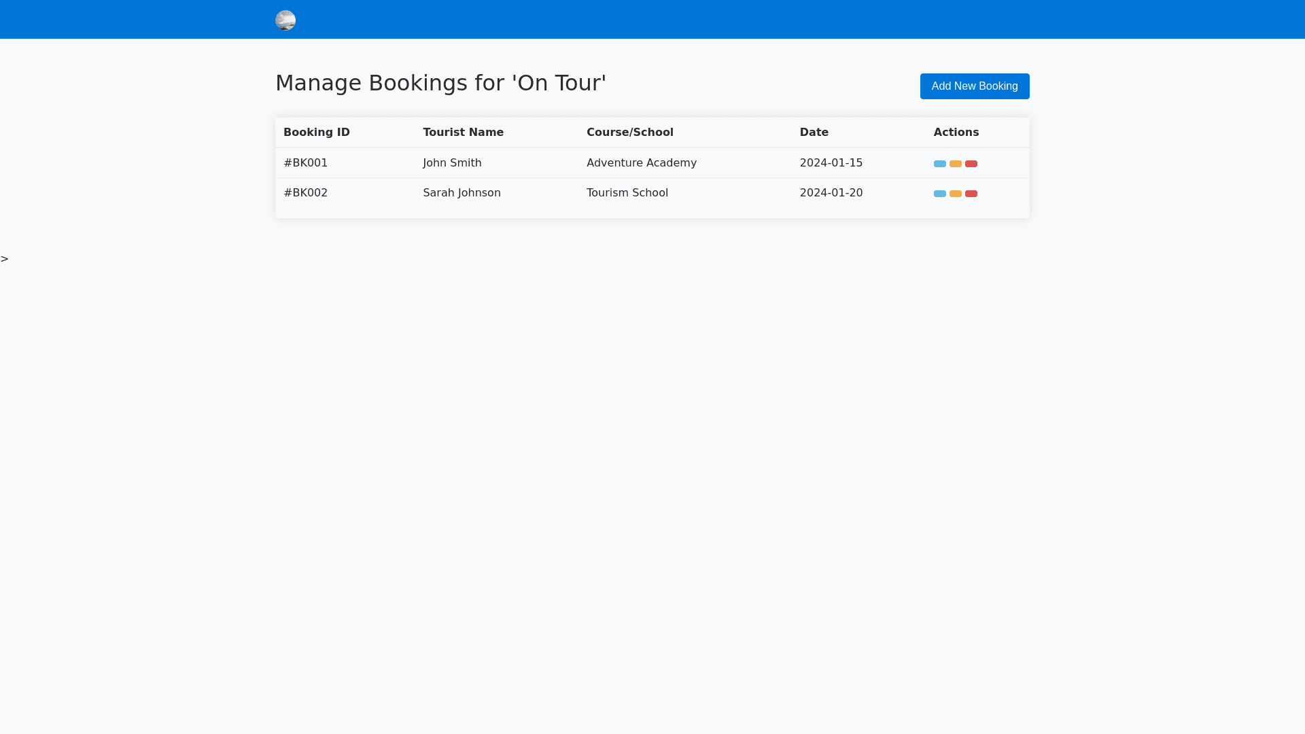Click the blue action button for booking #BK001
The width and height of the screenshot is (1305, 734).
point(939,164)
